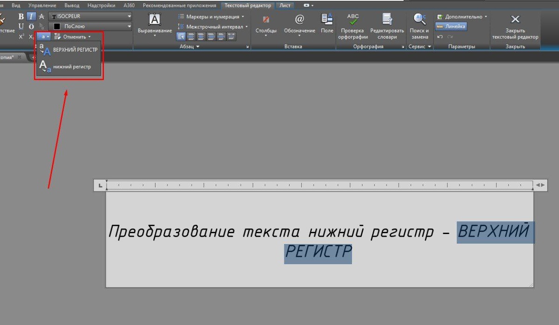Choose ВЕРХНИЙ РЕГИСТР uppercase option
Screen dimensions: 559x325
[x=68, y=49]
